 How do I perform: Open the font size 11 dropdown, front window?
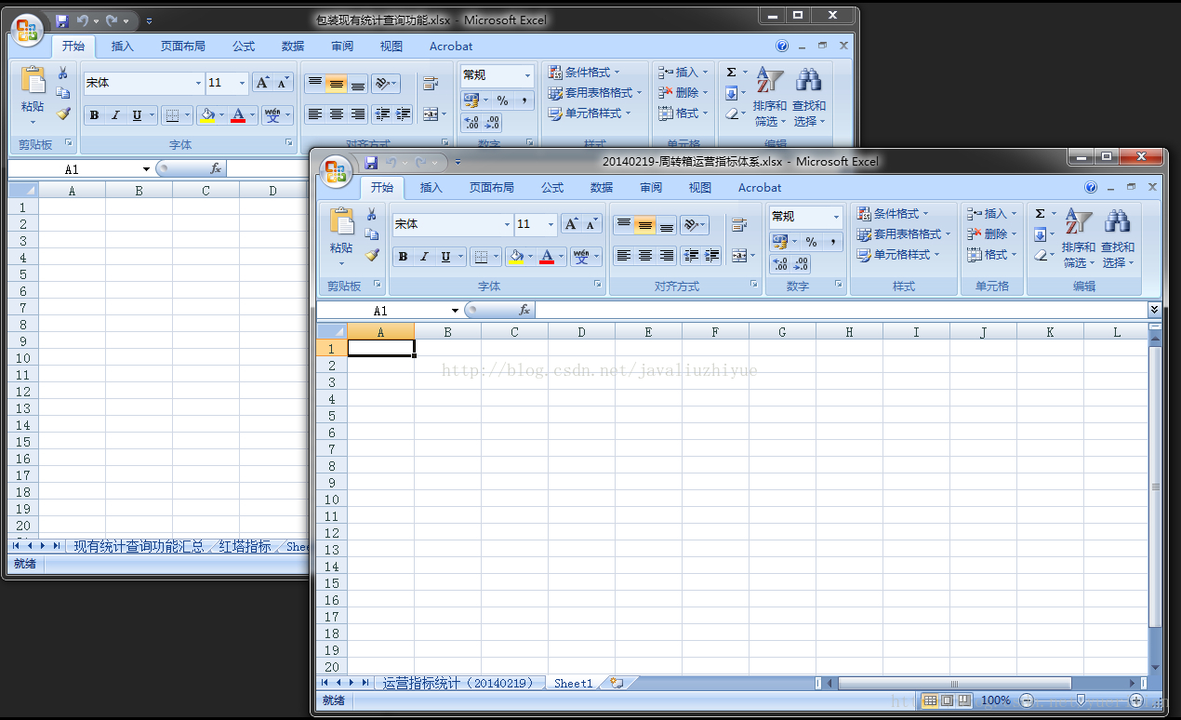(551, 224)
